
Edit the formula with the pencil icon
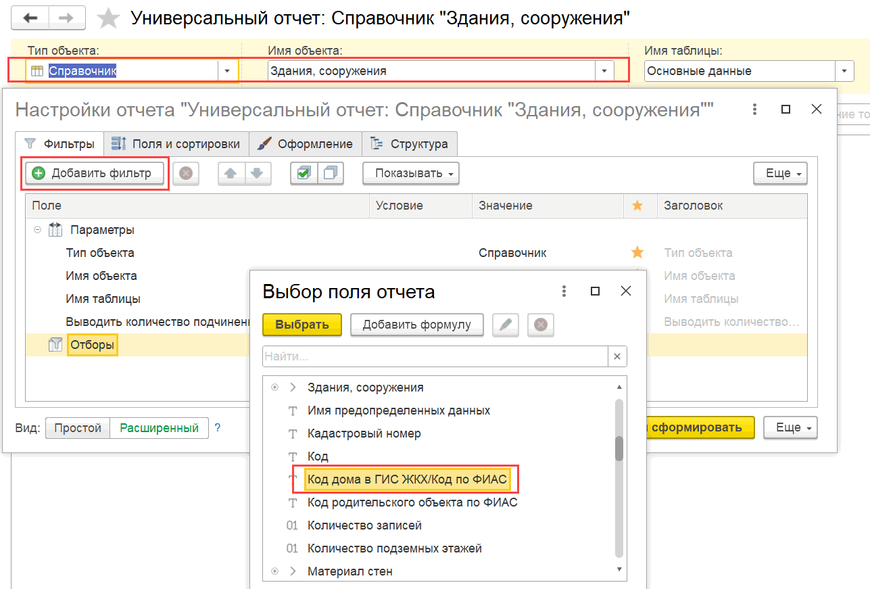[x=506, y=325]
